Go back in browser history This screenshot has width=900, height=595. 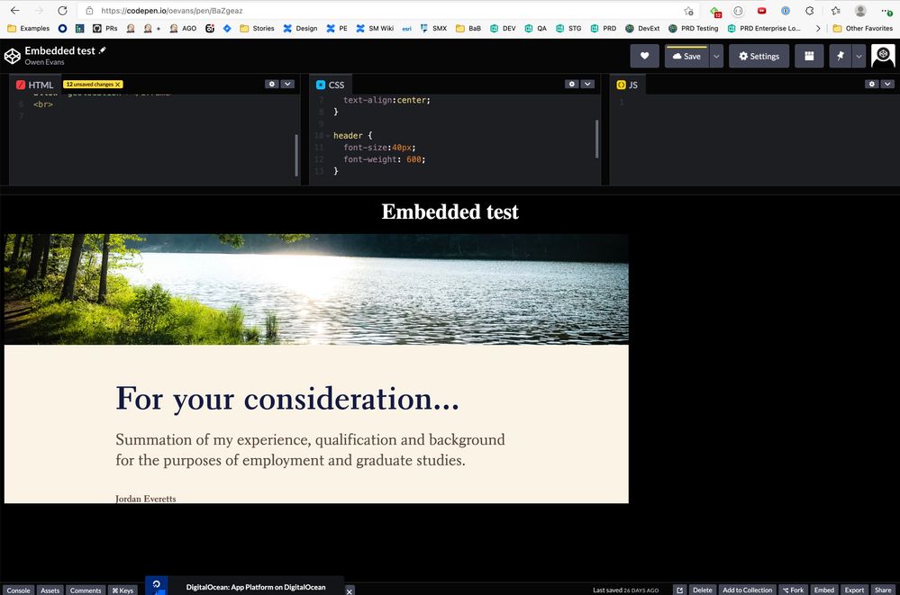pos(15,10)
